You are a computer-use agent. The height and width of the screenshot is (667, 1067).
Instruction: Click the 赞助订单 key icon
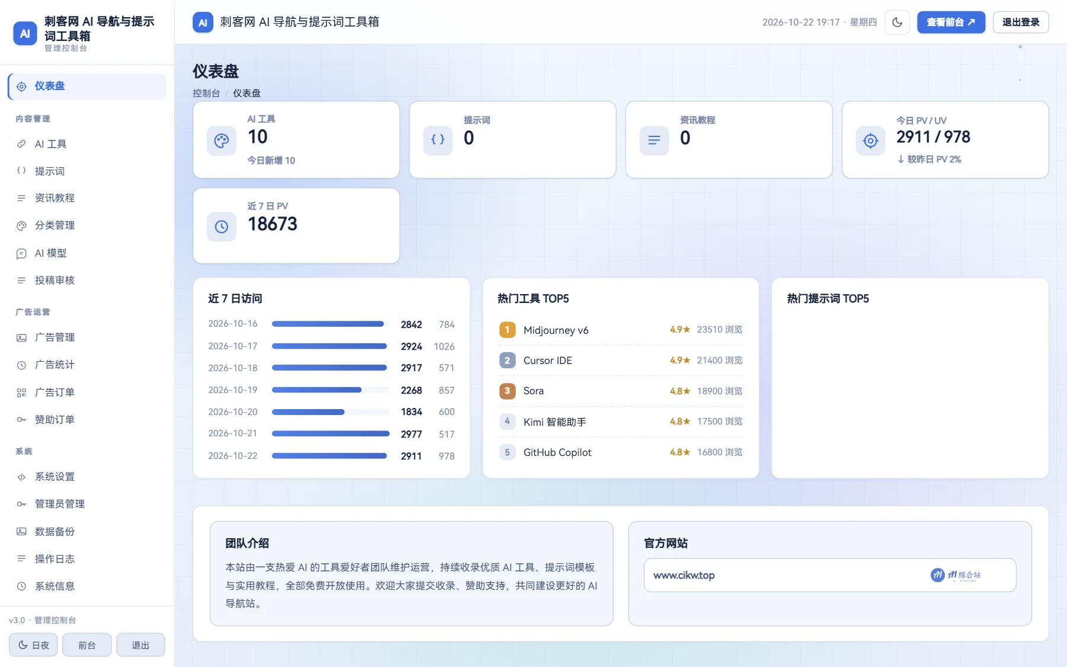21,420
